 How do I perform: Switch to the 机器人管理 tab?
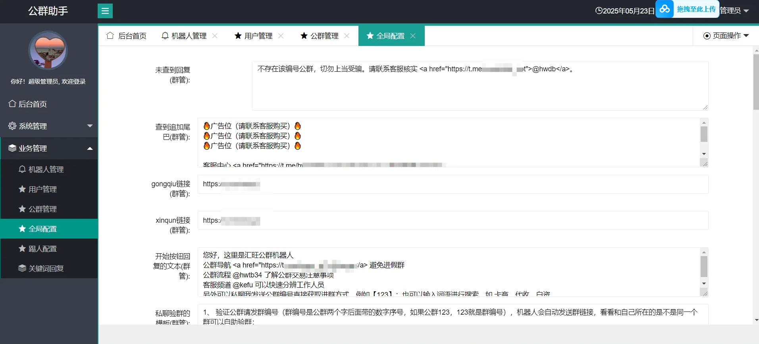click(x=190, y=36)
